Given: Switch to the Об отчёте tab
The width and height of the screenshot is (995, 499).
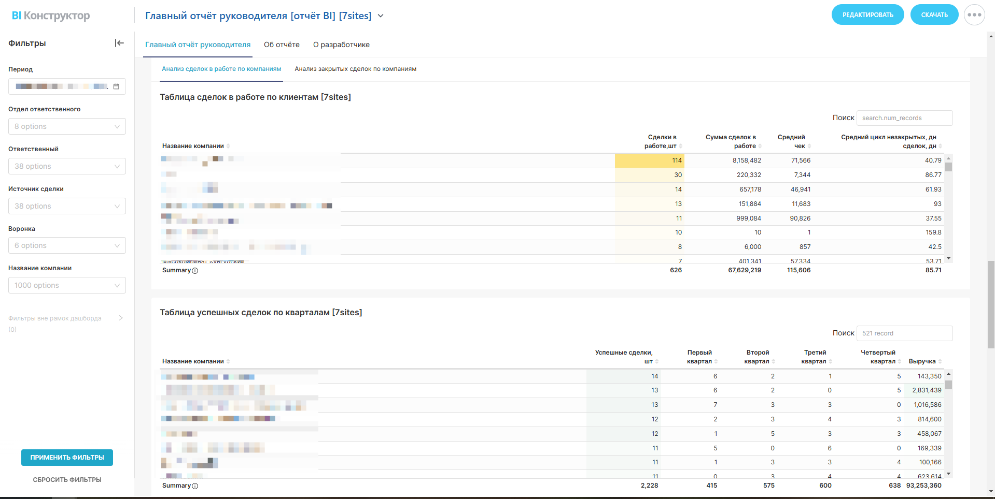Looking at the screenshot, I should tap(282, 45).
